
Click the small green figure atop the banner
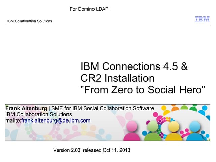(x=184, y=107)
